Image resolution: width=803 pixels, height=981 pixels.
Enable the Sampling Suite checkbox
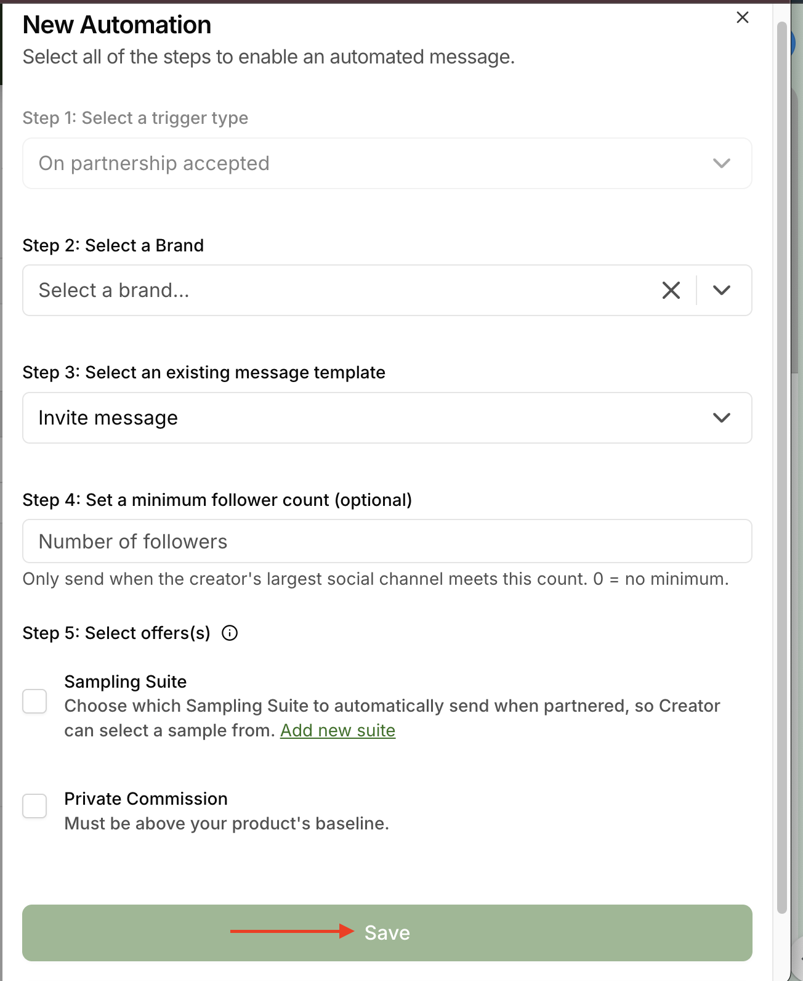[x=34, y=701]
